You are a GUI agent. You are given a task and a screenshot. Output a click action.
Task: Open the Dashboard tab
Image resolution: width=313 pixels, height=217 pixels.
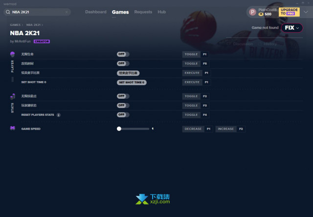[96, 12]
